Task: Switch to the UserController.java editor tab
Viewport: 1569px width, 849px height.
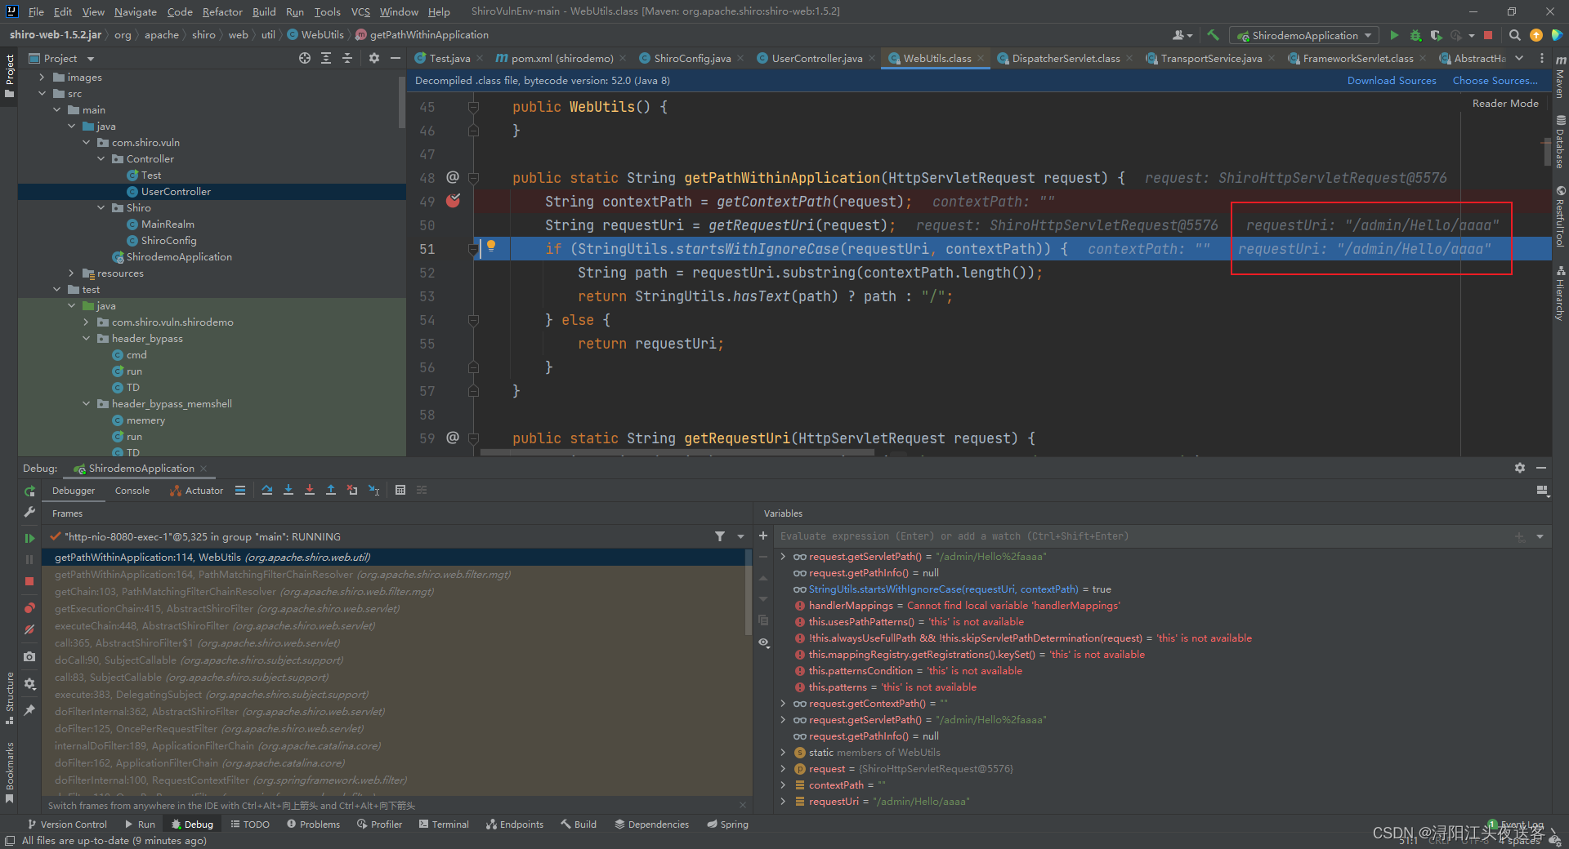Action: pos(816,58)
